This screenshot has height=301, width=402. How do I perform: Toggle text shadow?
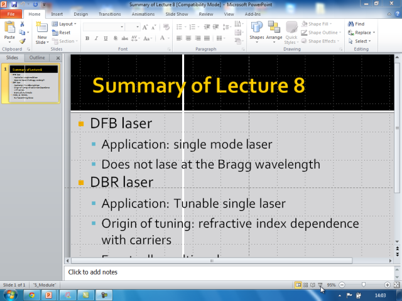(116, 38)
